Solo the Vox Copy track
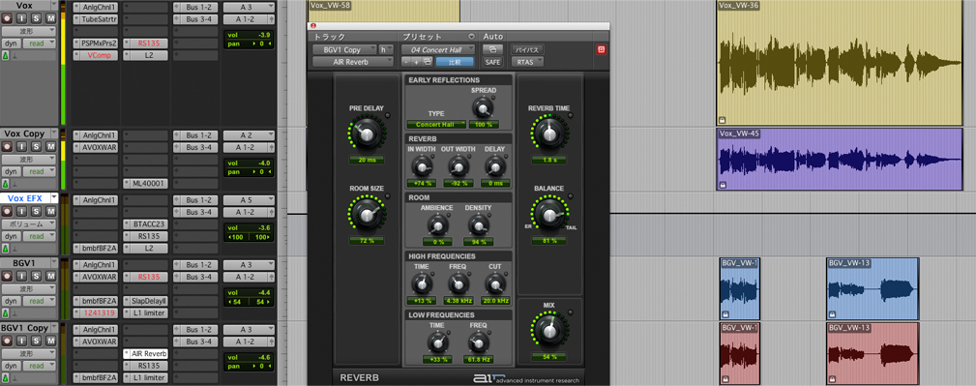This screenshot has width=976, height=386. (36, 147)
